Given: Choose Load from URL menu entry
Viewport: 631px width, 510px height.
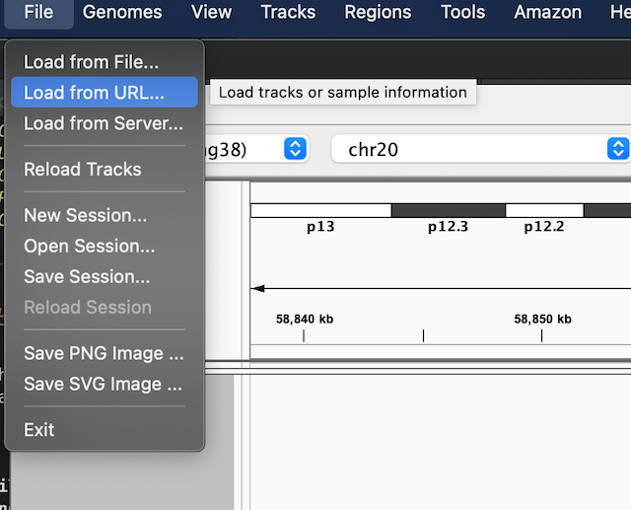Looking at the screenshot, I should coord(94,93).
